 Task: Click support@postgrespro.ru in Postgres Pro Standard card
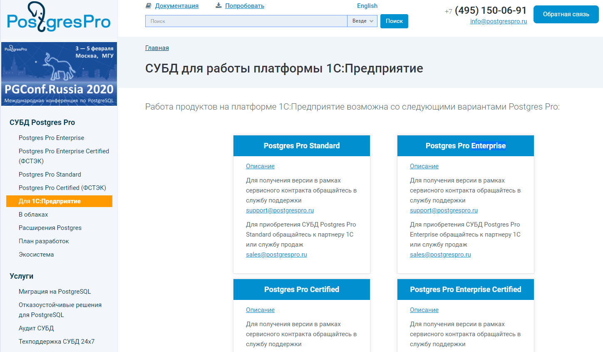pos(280,210)
